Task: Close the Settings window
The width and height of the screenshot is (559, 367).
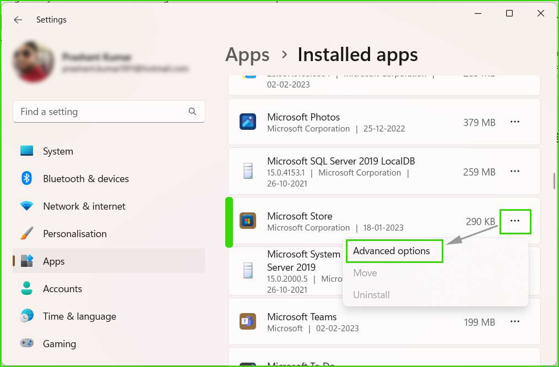Action: click(x=540, y=14)
